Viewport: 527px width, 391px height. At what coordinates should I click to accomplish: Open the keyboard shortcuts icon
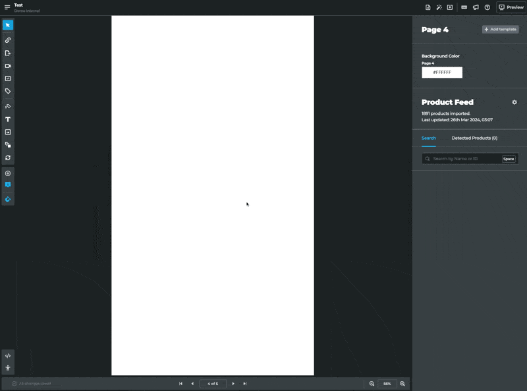(464, 7)
